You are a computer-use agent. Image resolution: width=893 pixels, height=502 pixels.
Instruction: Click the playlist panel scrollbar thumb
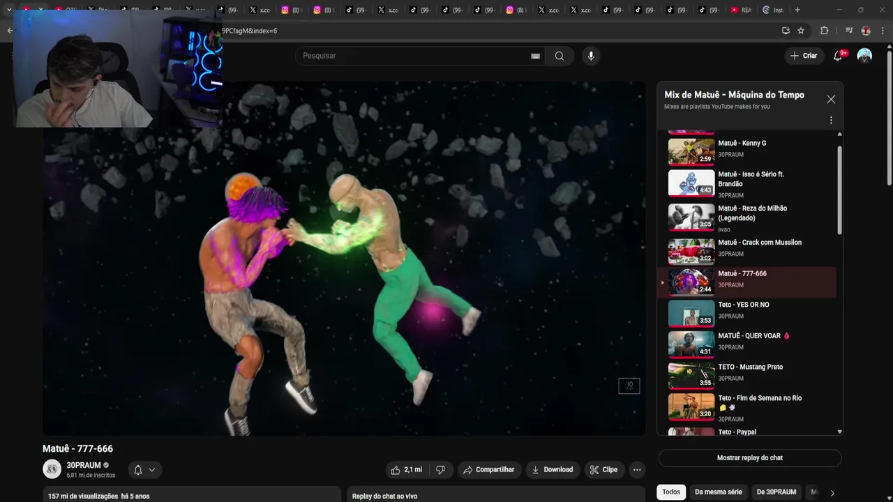[839, 190]
